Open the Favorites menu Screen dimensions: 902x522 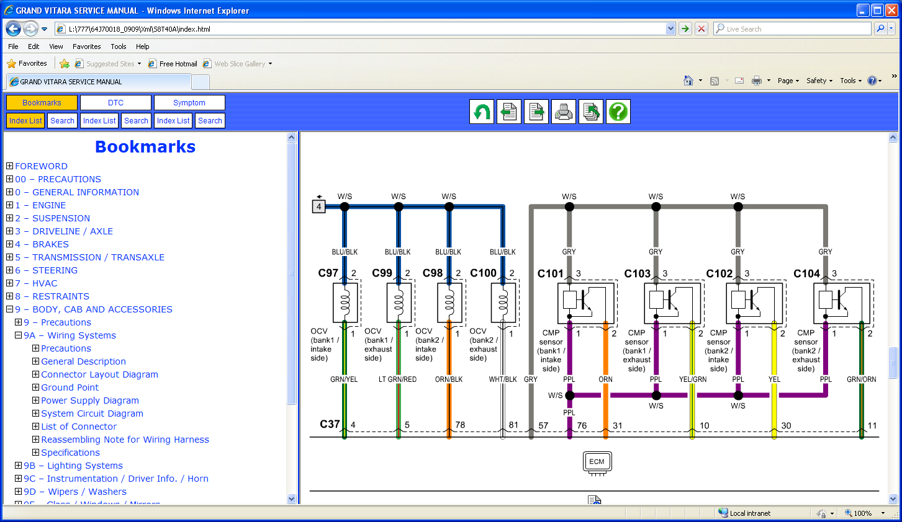pos(87,46)
